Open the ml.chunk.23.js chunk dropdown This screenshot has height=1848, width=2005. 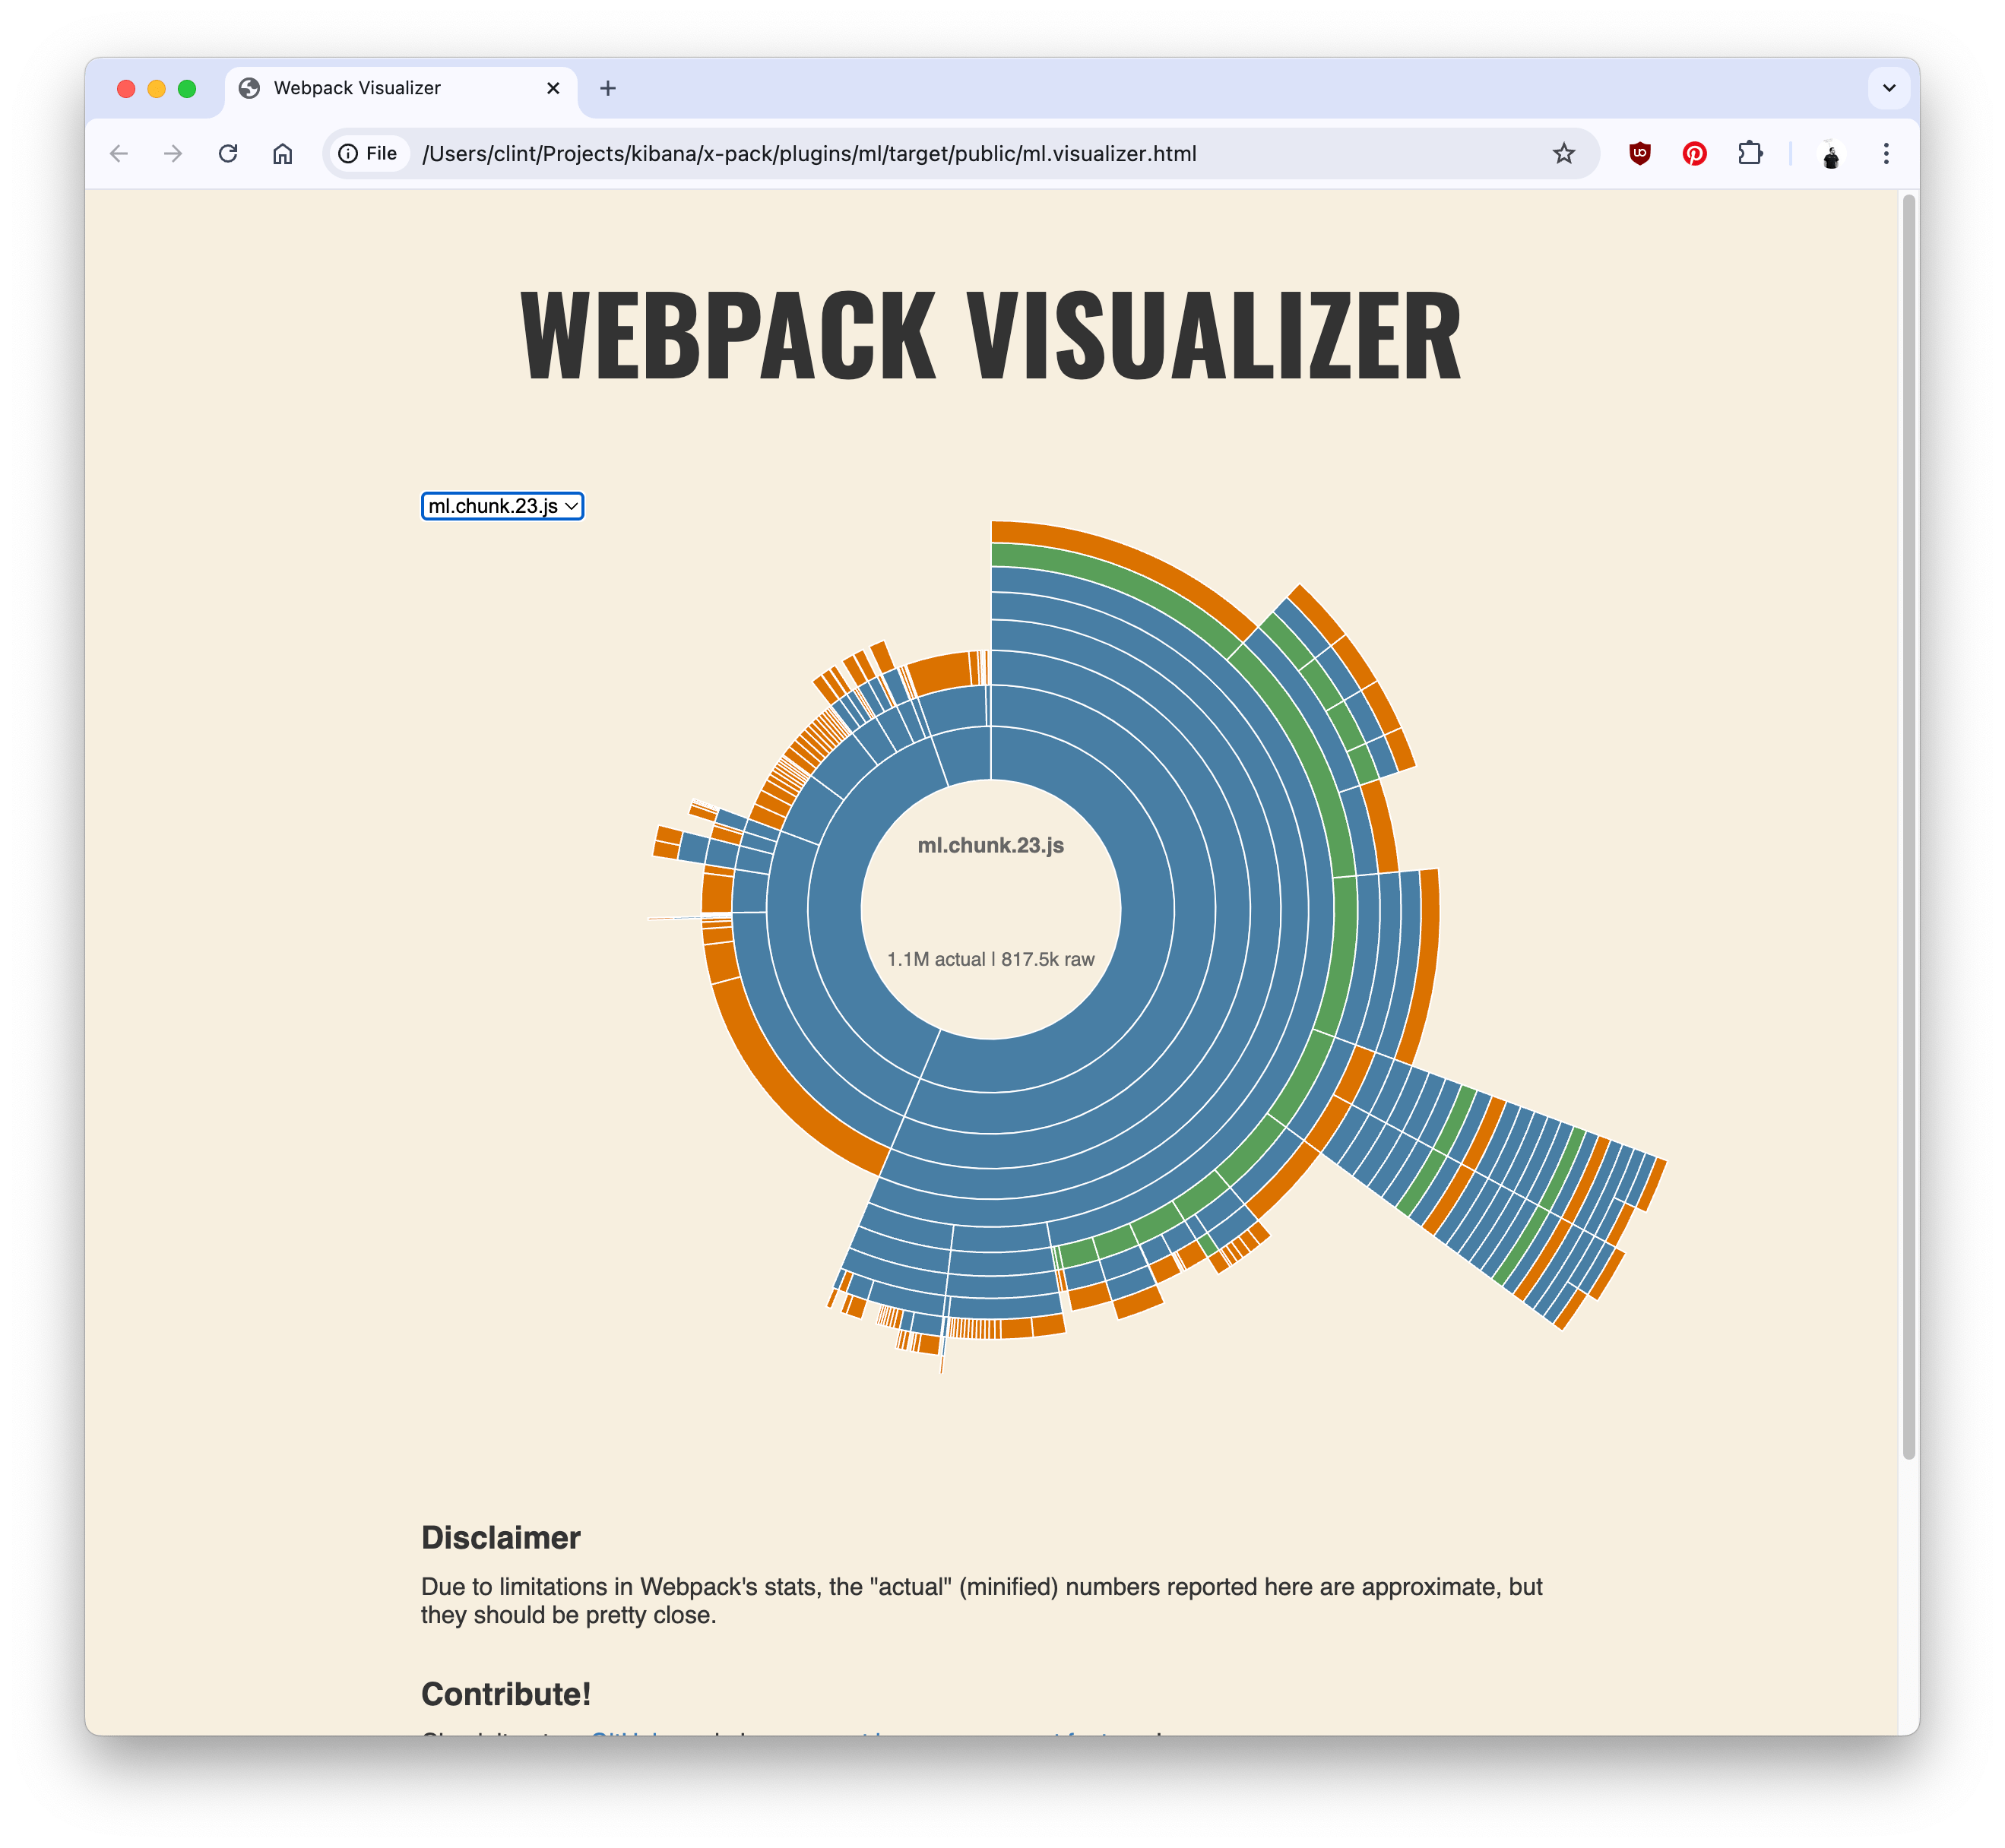point(503,507)
